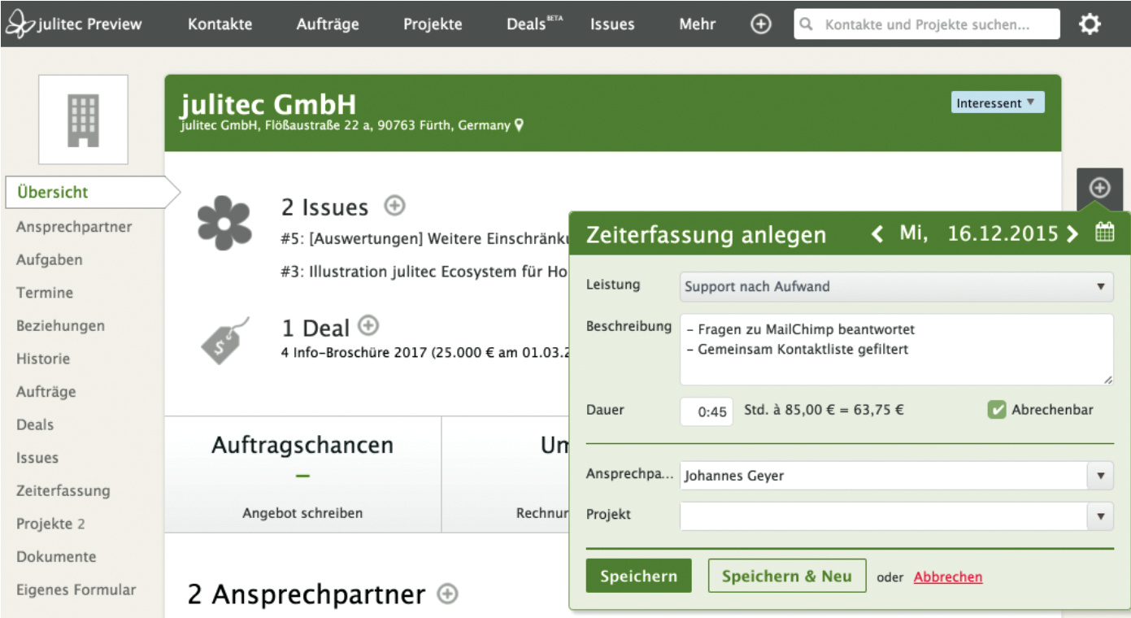
Task: Open the Projekt dropdown
Action: (1100, 516)
